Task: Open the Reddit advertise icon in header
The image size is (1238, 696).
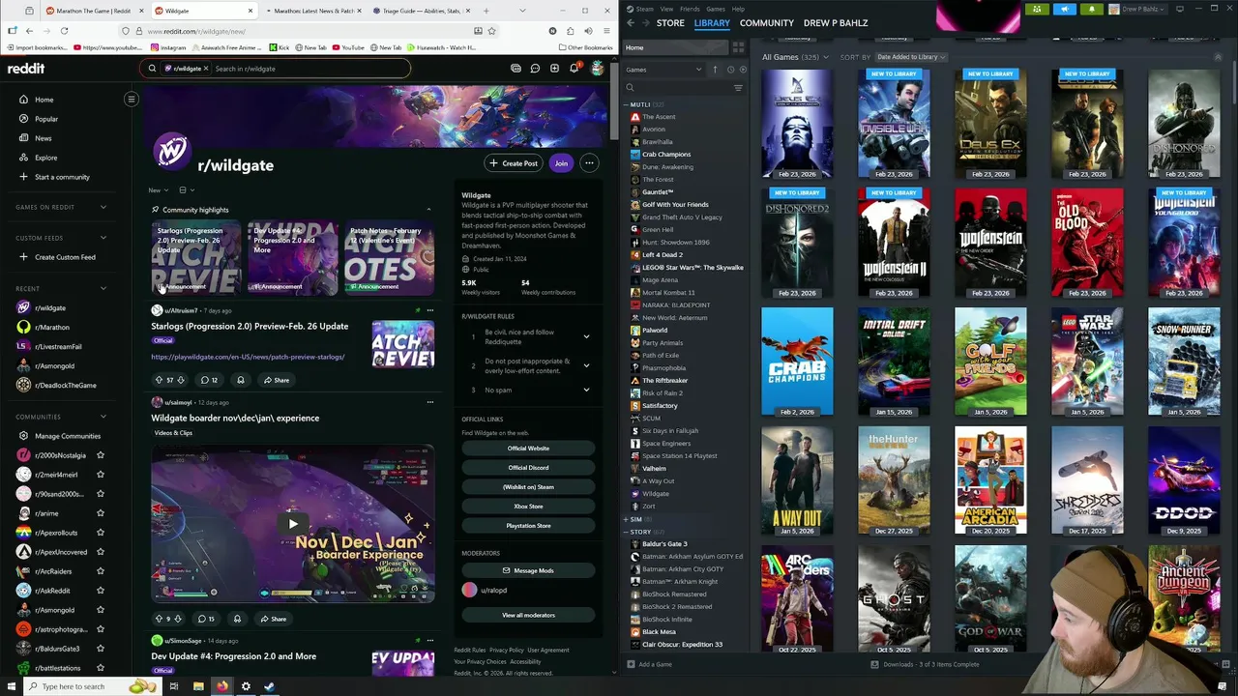Action: click(x=516, y=69)
